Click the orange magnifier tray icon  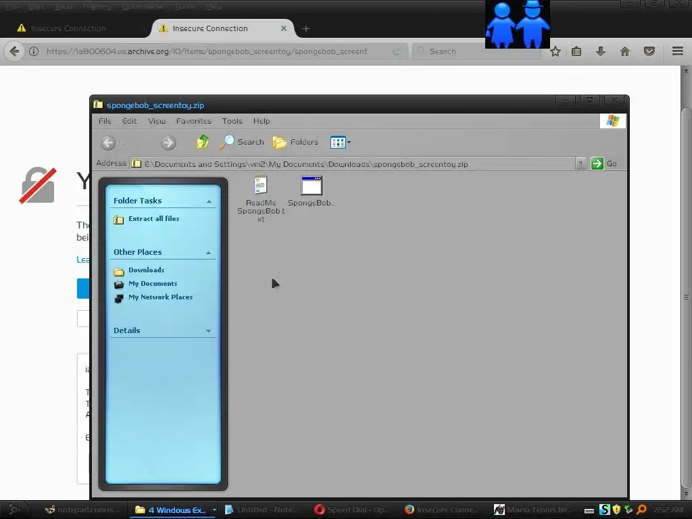tap(641, 510)
